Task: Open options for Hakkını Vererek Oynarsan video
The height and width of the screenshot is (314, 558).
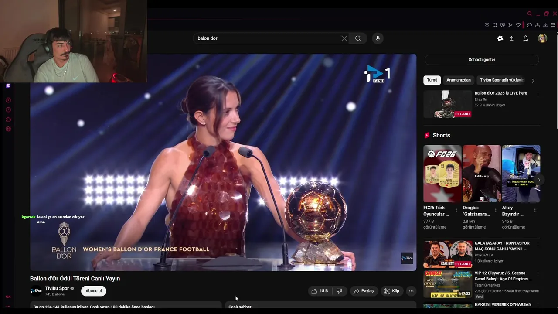Action: pos(538,305)
